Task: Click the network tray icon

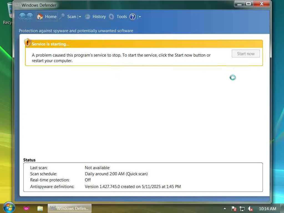Action: point(242,209)
